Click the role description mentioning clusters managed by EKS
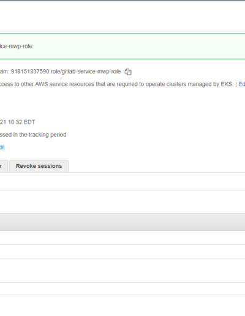This screenshot has height=316, width=245. [x=117, y=84]
